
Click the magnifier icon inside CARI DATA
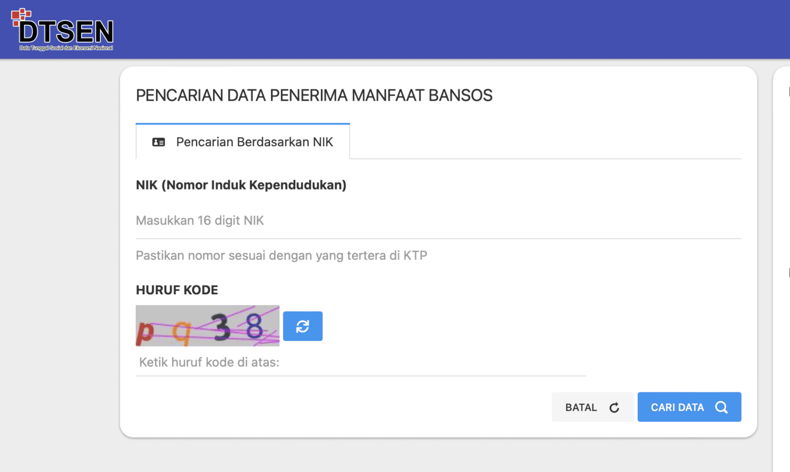[x=721, y=407]
